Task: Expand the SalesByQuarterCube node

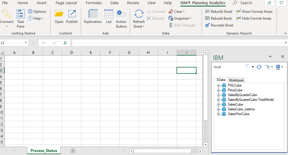Action: point(218,95)
